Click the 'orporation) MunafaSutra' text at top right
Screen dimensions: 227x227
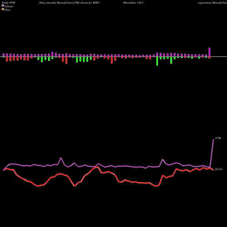click(x=212, y=3)
